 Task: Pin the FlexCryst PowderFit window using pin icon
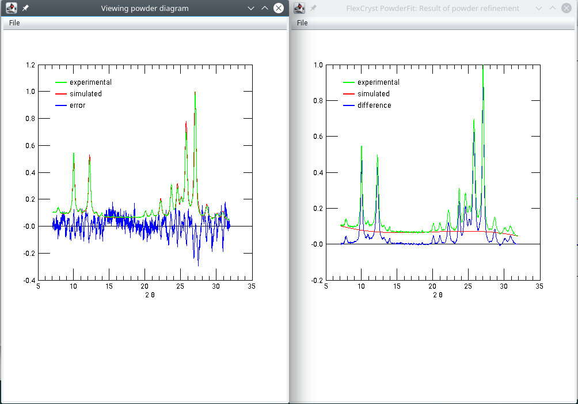tap(313, 9)
